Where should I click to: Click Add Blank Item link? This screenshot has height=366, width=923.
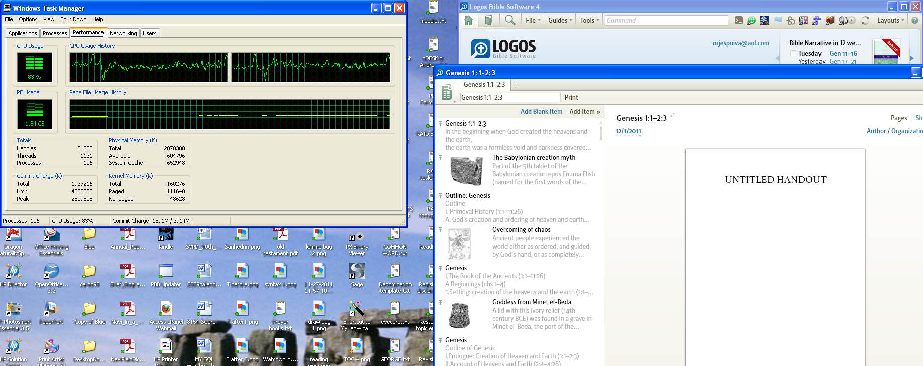click(541, 111)
